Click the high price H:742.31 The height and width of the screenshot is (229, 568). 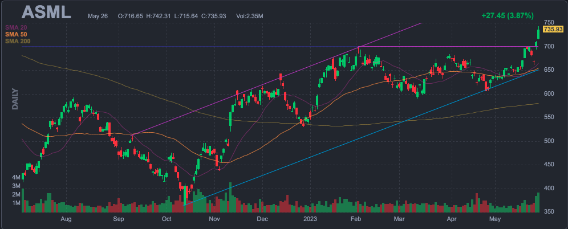coord(159,17)
